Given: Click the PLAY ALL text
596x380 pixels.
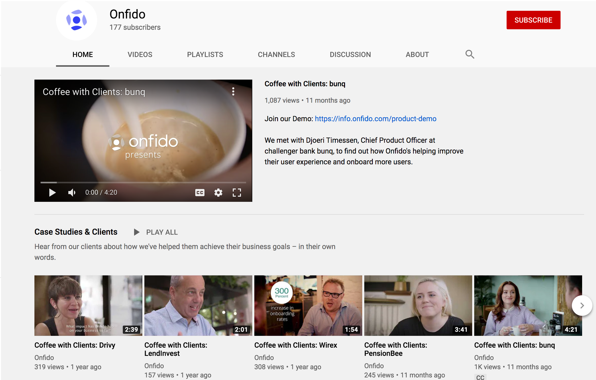Looking at the screenshot, I should click(162, 232).
